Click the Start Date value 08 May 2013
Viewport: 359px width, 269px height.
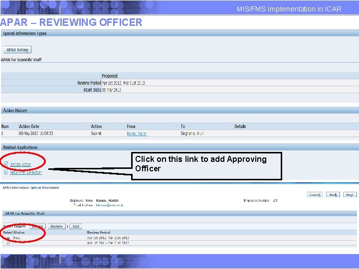(x=112, y=90)
